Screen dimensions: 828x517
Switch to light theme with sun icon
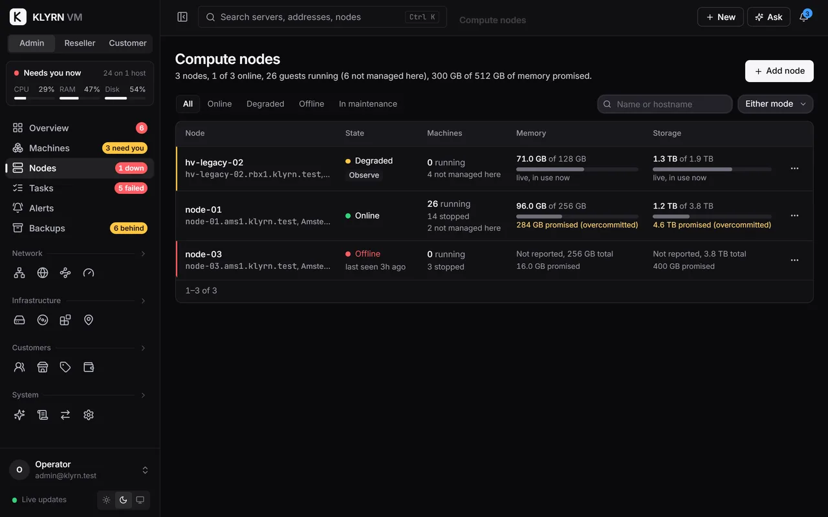(107, 500)
